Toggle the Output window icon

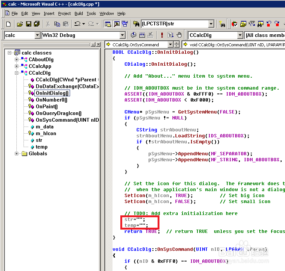pos(117,24)
